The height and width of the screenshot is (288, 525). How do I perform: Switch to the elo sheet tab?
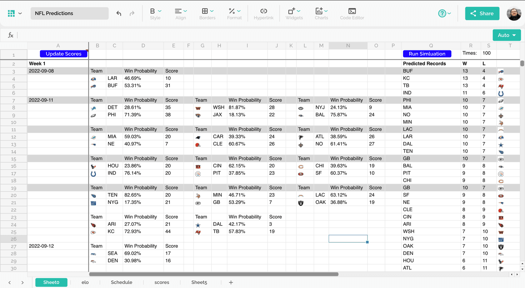tap(85, 282)
